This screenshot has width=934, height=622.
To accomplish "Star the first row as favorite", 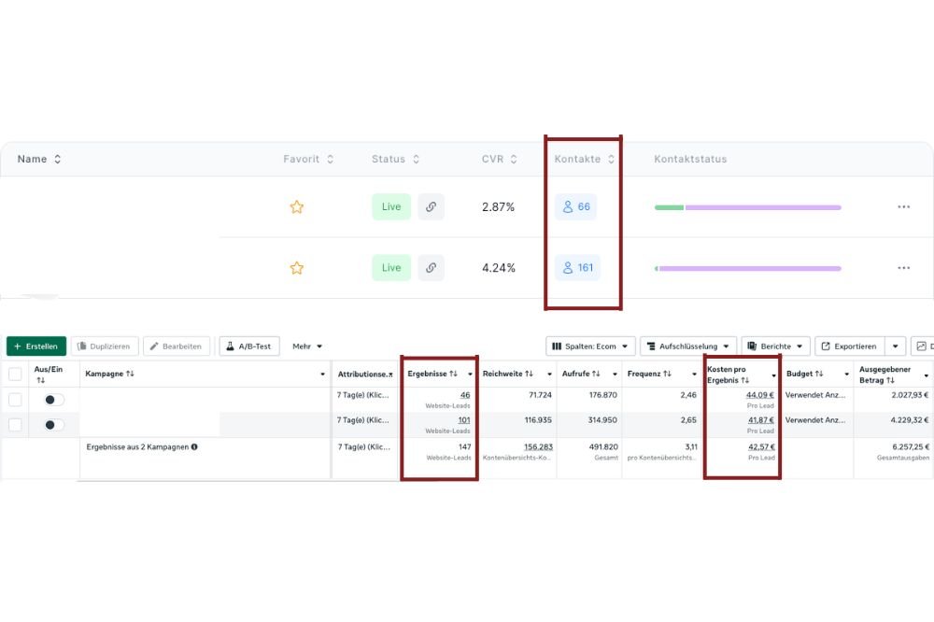I will point(296,207).
